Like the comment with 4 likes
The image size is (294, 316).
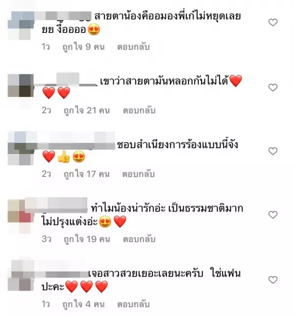click(273, 280)
